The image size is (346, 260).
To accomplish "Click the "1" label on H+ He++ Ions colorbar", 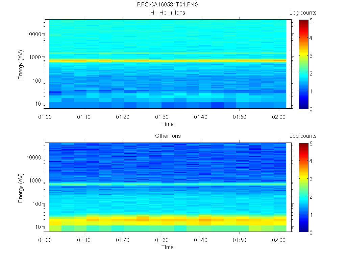I will (311, 91).
